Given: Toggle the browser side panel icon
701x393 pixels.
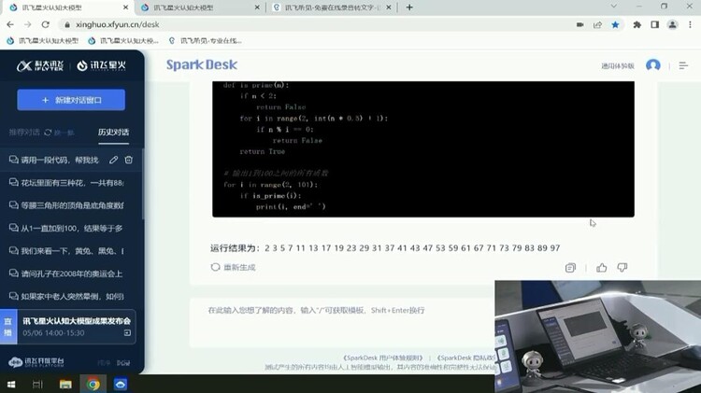Looking at the screenshot, I should coord(655,24).
